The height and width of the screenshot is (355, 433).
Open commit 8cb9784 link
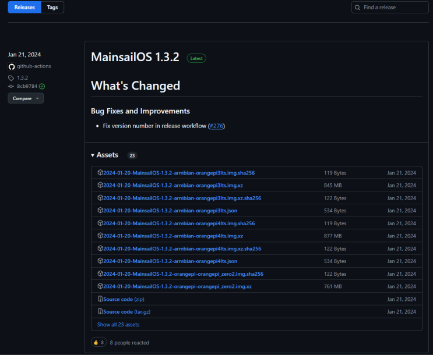pos(27,86)
